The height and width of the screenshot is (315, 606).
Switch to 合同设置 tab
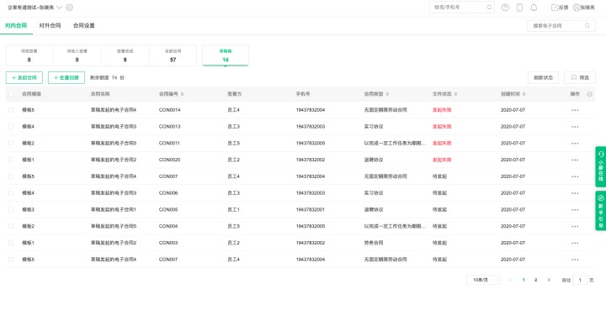point(84,25)
